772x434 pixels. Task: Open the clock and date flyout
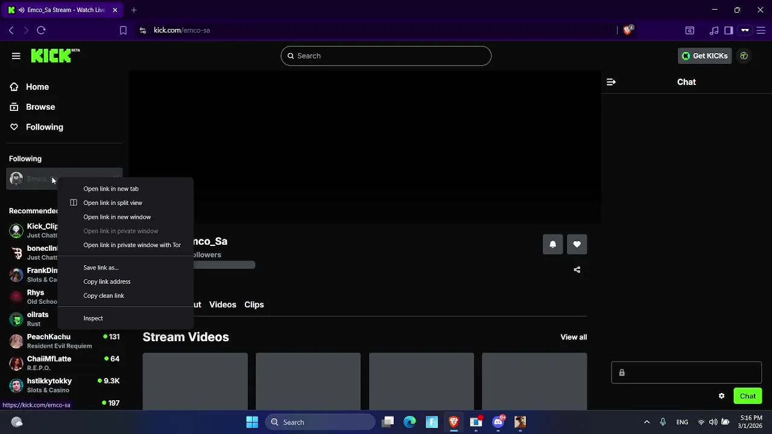[751, 422]
